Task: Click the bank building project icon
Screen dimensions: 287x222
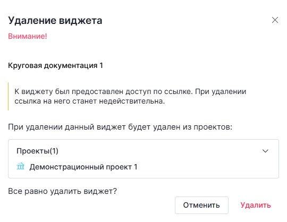Action: point(20,166)
